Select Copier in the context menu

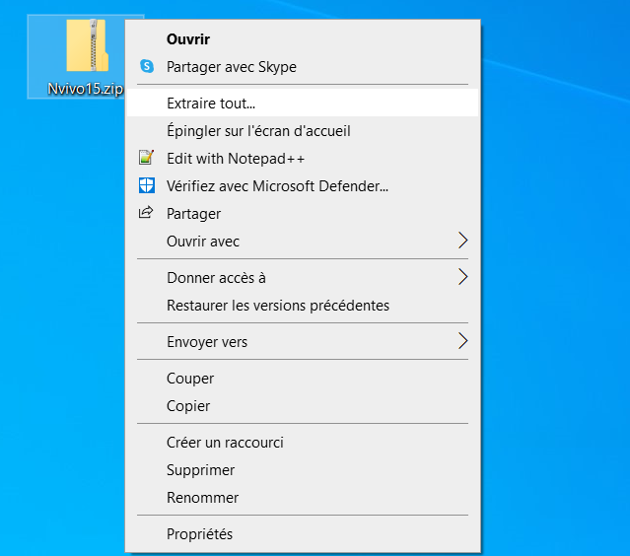point(188,406)
